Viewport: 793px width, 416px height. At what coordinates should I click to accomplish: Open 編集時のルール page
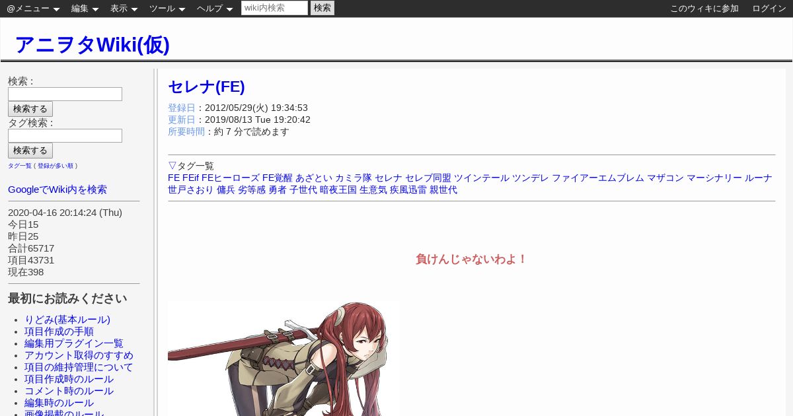[59, 403]
